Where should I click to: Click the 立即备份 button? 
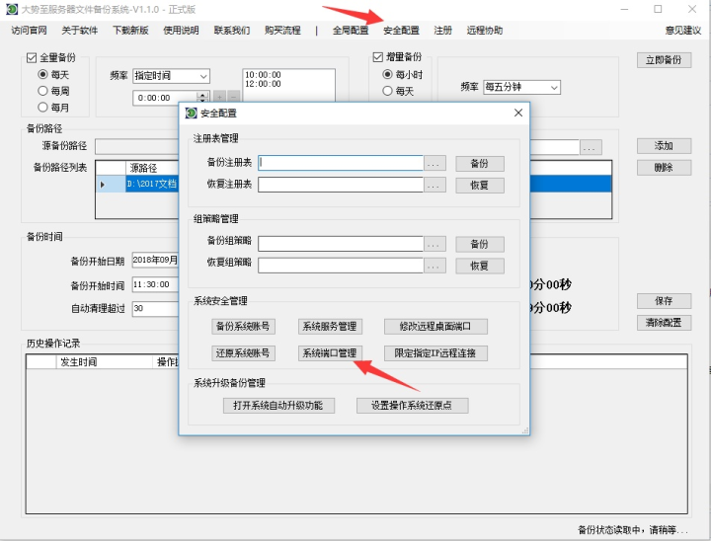pos(663,60)
